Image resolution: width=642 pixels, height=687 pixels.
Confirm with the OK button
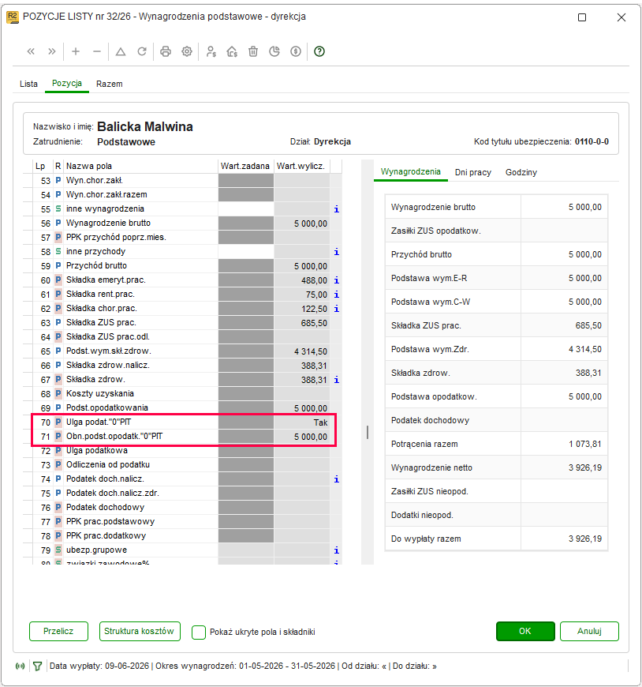click(525, 632)
